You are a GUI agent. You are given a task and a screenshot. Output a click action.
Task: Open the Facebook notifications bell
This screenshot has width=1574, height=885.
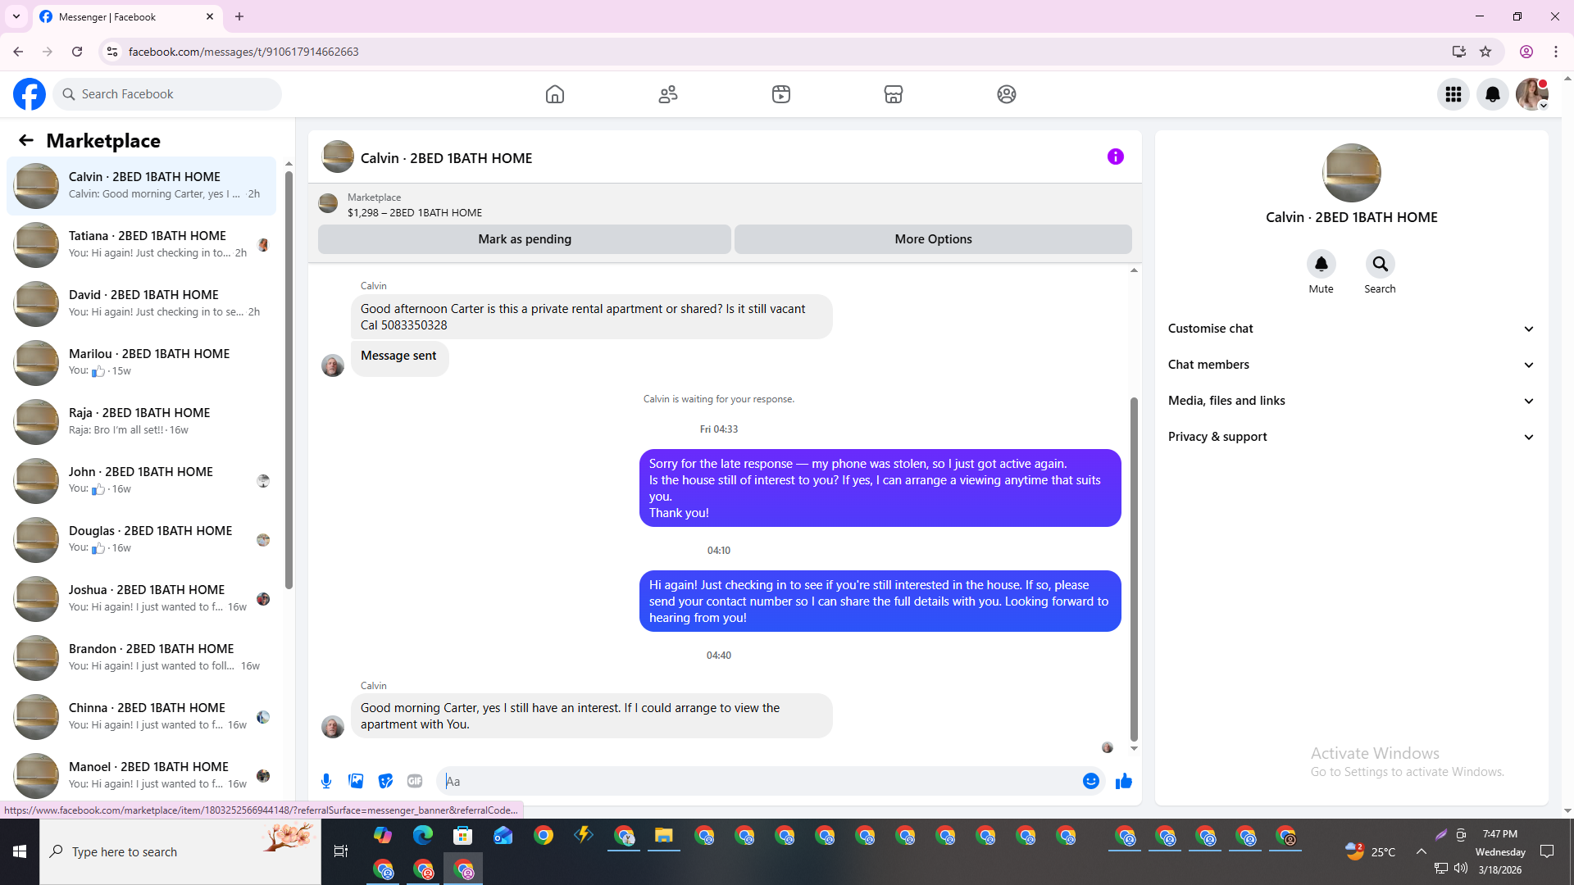click(x=1492, y=94)
